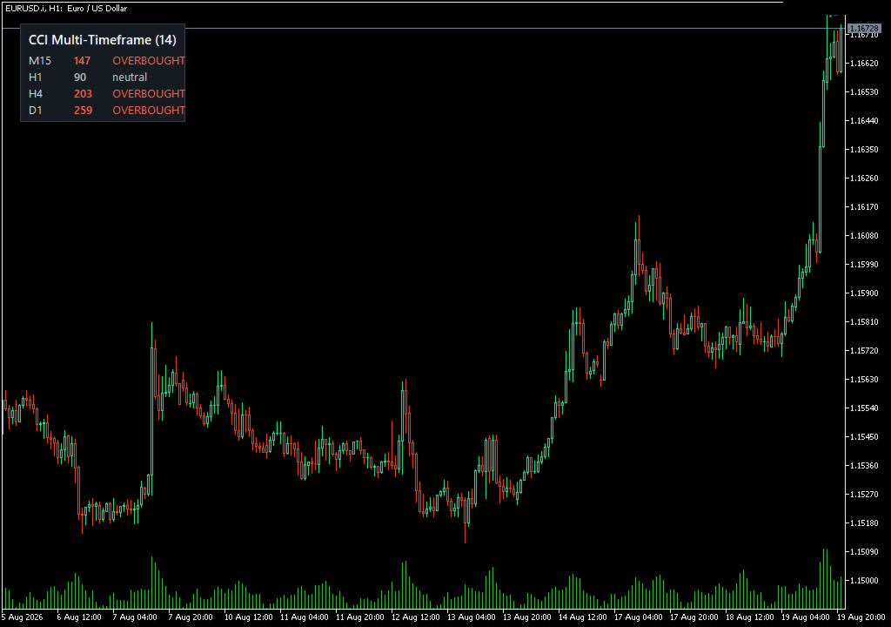Click the 10 Aug 12:00 time axis label
891x627 pixels.
(x=248, y=617)
